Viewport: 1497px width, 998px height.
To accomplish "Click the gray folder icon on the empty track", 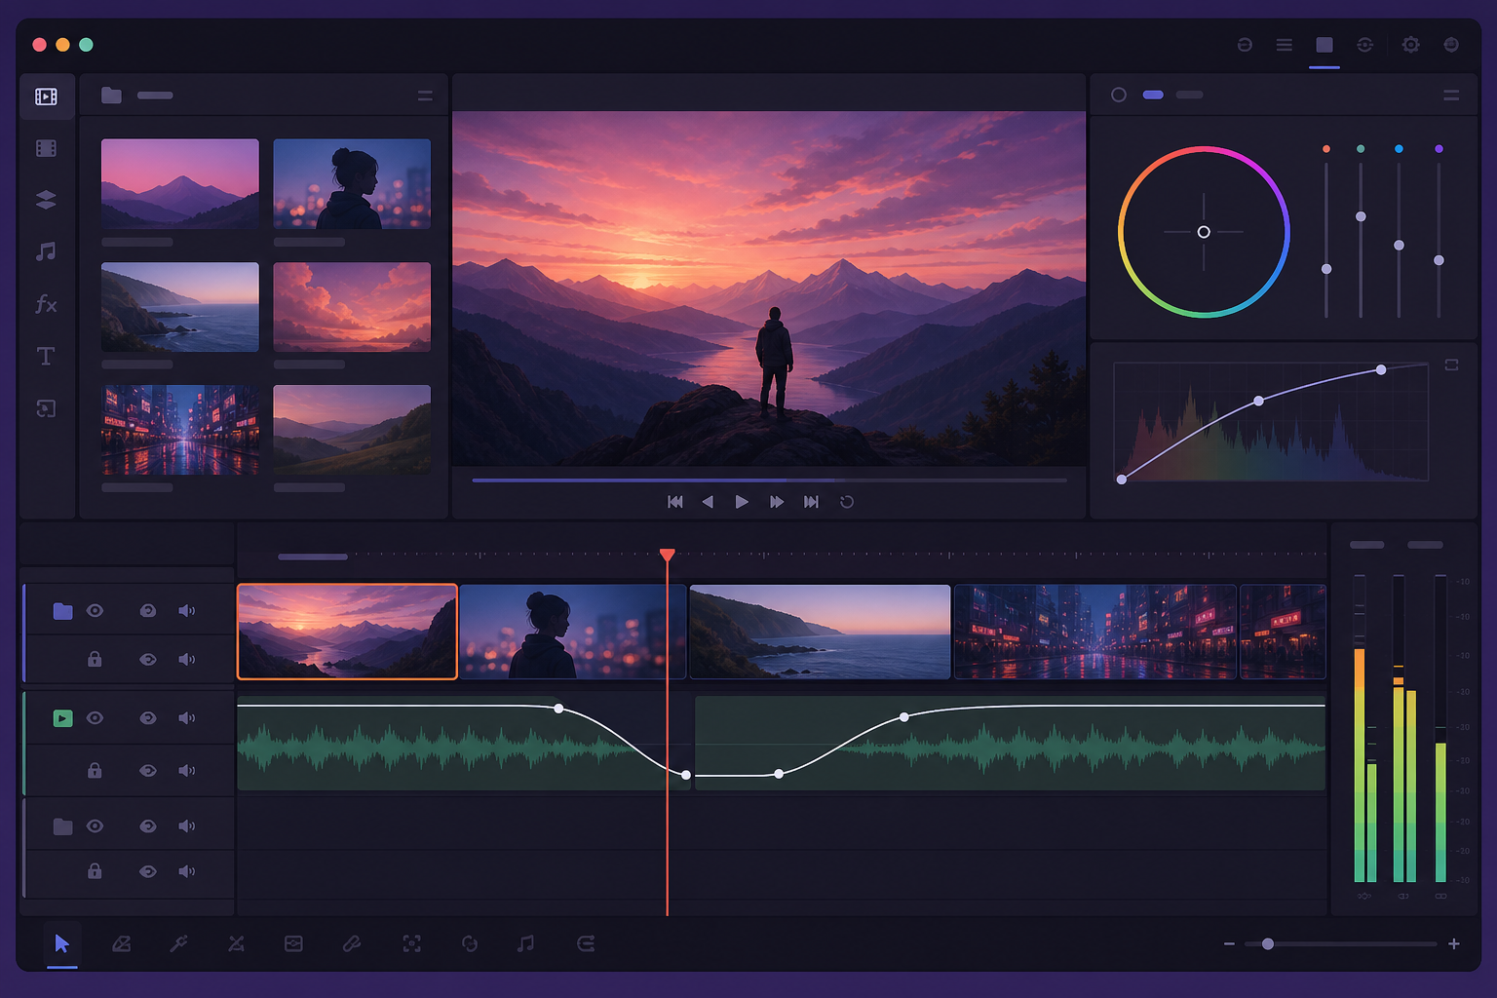I will click(x=62, y=826).
